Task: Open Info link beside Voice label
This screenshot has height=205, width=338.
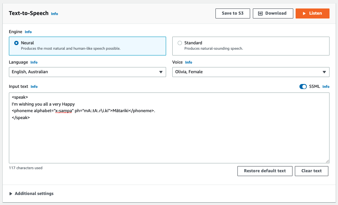Action: (x=188, y=62)
